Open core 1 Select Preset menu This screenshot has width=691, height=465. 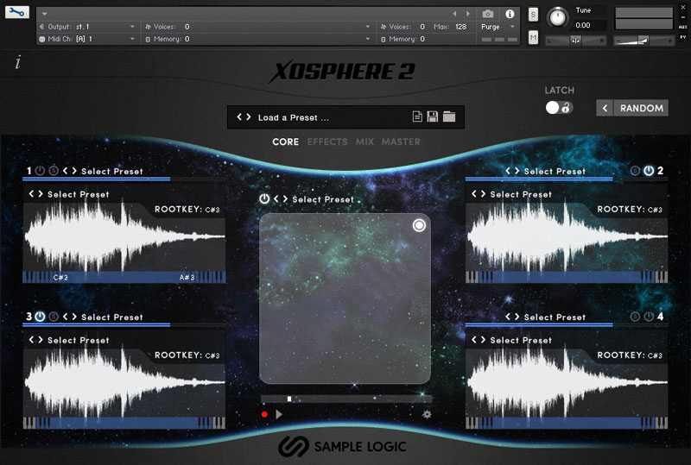point(112,172)
